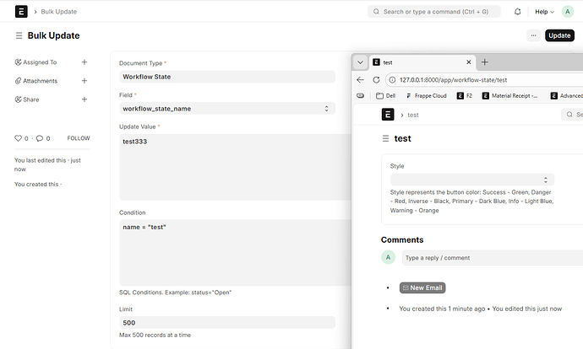Expand the browser tab search chevron

(361, 62)
